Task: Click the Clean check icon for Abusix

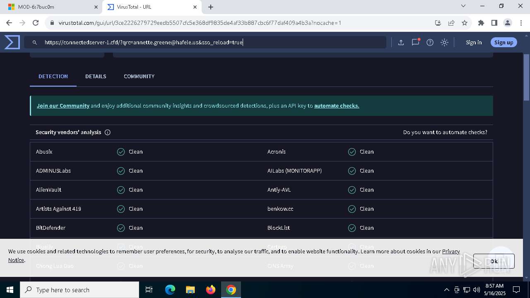Action: (121, 152)
